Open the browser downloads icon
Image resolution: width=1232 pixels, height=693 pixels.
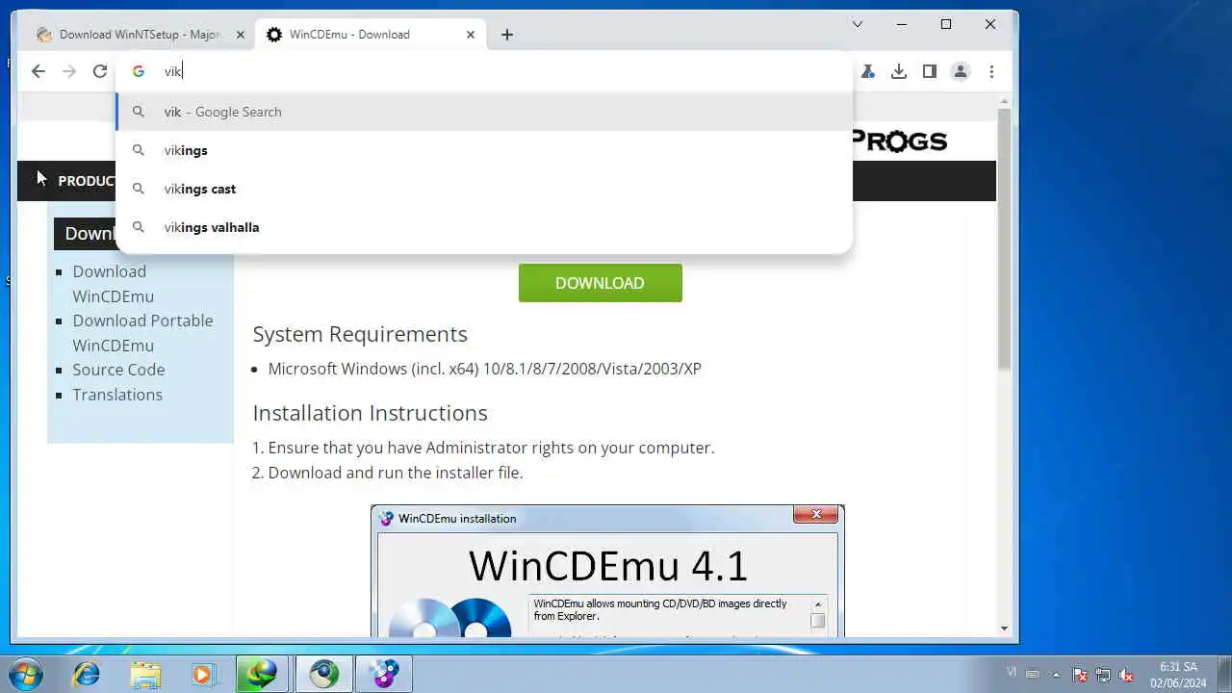899,71
